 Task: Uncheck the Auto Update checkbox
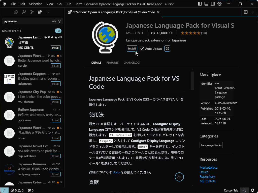coord(142,49)
